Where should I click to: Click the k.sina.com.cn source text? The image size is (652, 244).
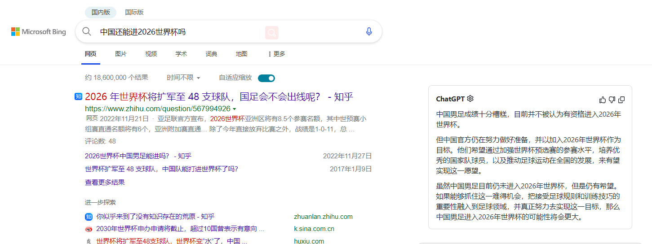[314, 229]
